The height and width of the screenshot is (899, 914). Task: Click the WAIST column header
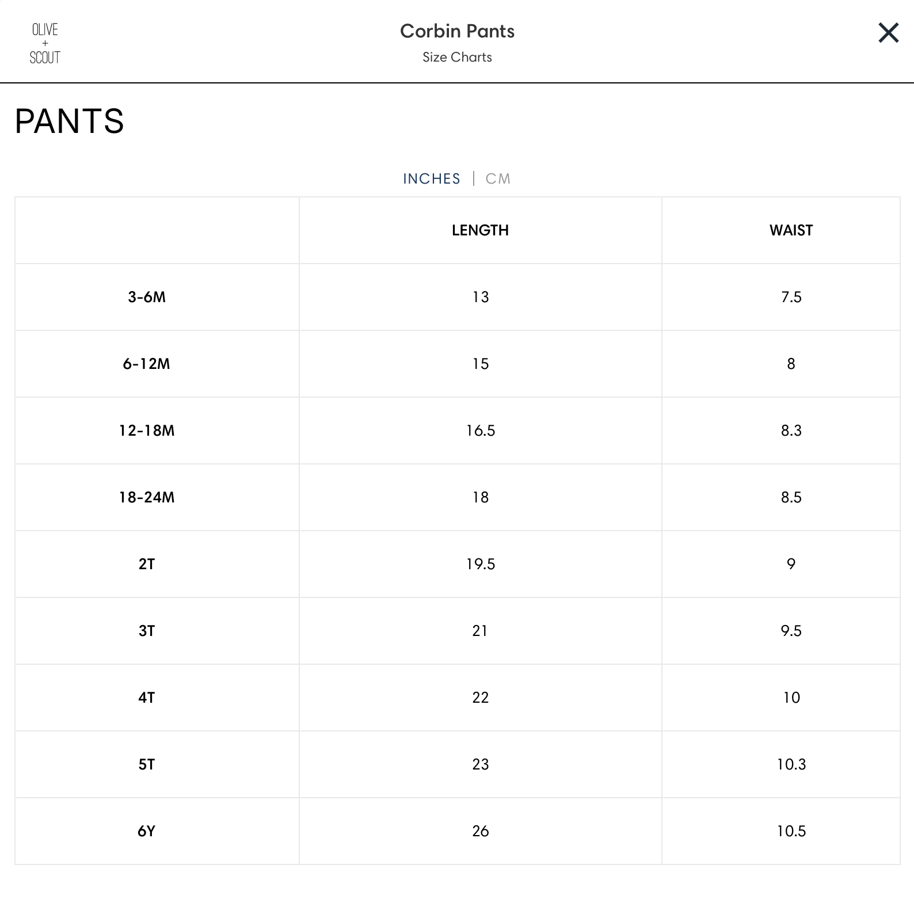click(791, 230)
